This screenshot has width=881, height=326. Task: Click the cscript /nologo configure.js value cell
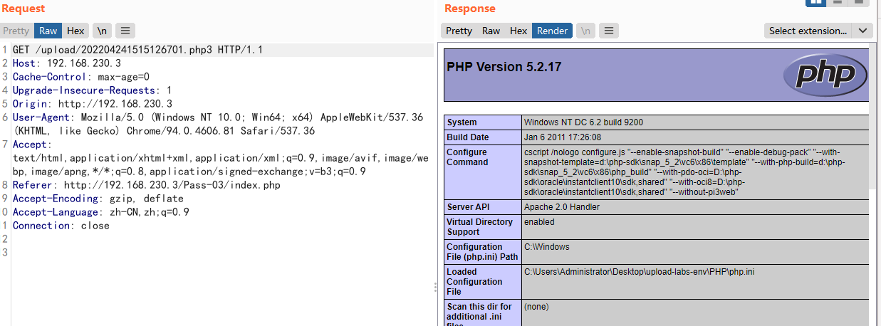(695, 172)
